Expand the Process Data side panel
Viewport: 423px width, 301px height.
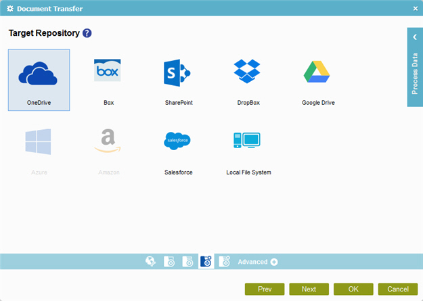415,37
